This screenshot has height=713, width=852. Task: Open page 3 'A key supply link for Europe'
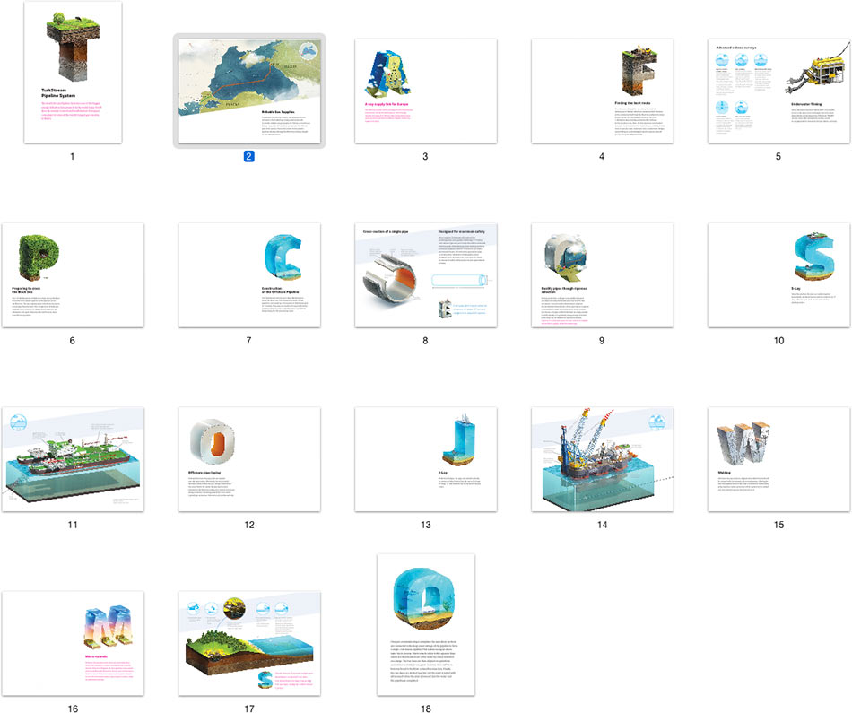coord(425,90)
